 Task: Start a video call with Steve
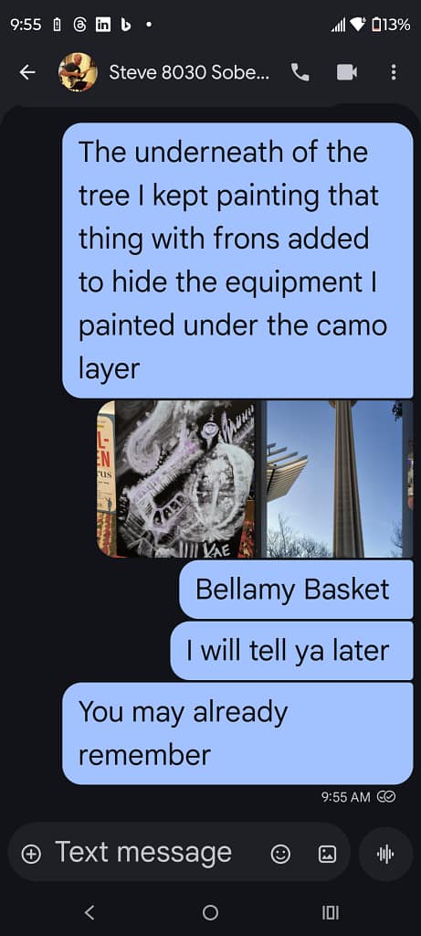pyautogui.click(x=346, y=72)
